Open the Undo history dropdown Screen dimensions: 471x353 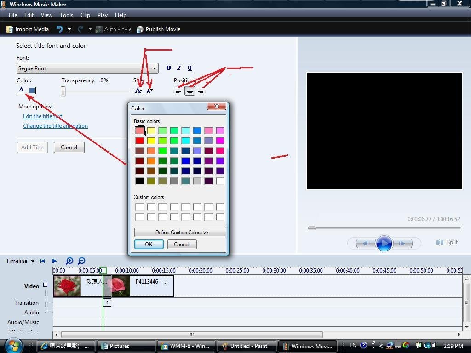tap(70, 29)
